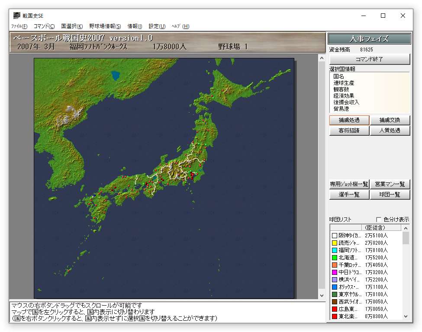
Task: Open the 設定(U) menu
Action: (157, 26)
